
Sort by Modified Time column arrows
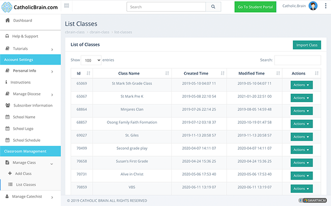pos(278,73)
